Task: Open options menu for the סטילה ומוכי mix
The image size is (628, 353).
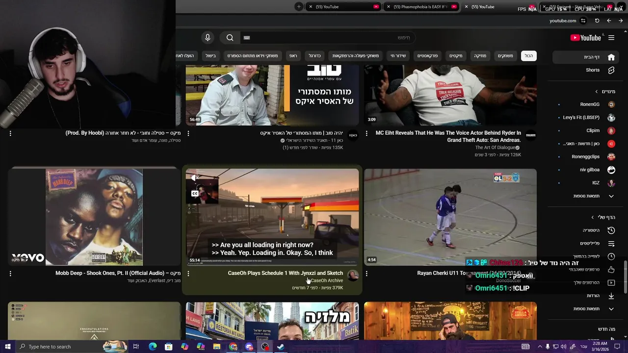Action: pyautogui.click(x=10, y=133)
